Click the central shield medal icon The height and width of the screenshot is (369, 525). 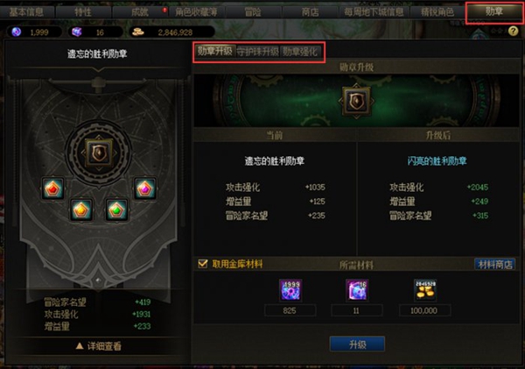[x=99, y=153]
